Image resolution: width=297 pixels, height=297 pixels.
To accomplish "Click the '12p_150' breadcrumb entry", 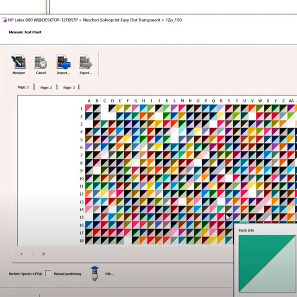I will [x=174, y=20].
